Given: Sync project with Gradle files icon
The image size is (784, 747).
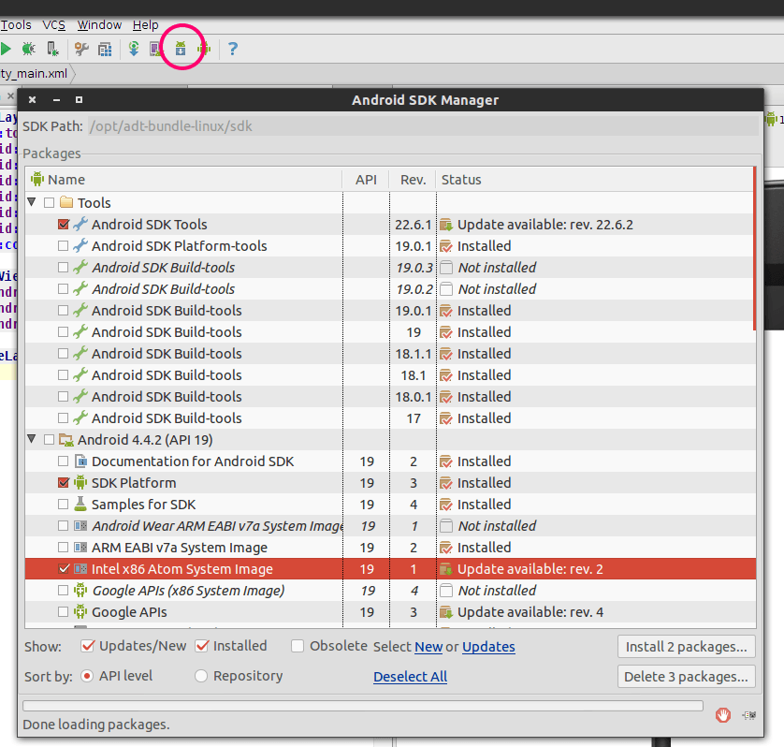Looking at the screenshot, I should click(134, 49).
